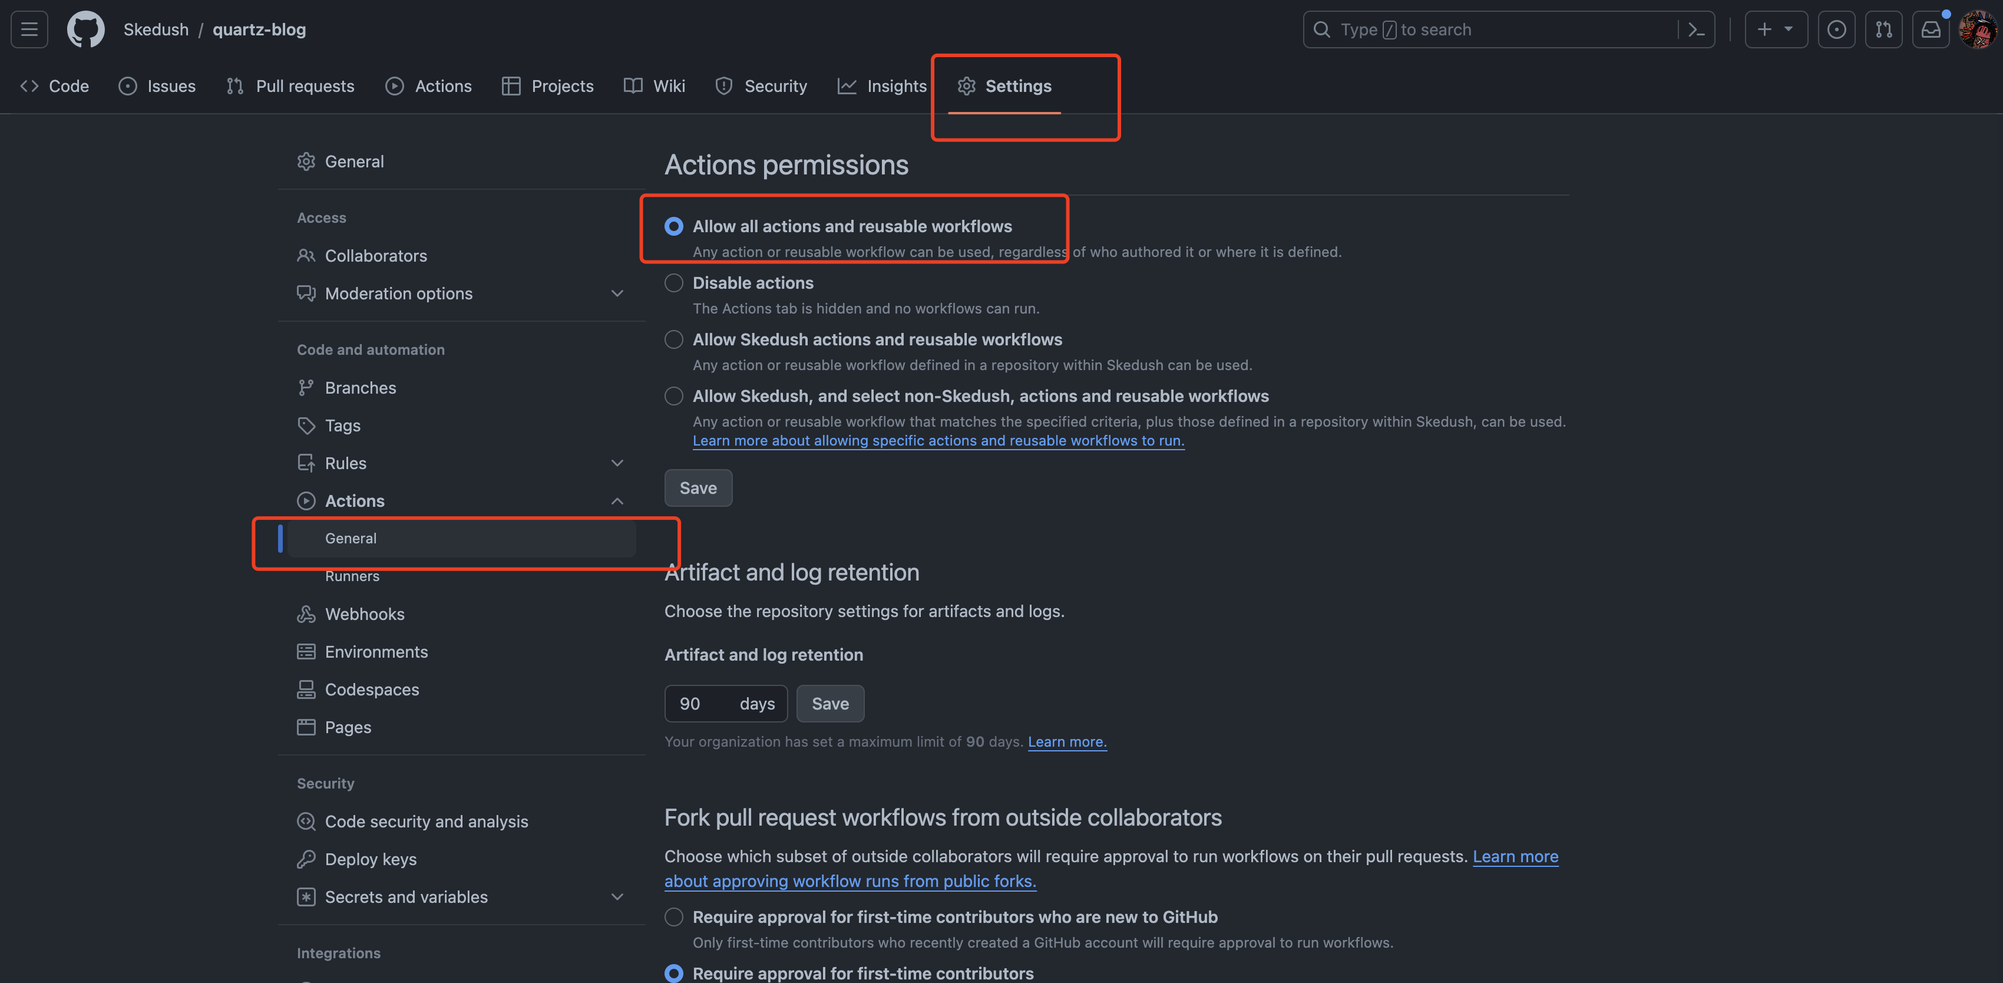Expand the Rules sidebar section
The width and height of the screenshot is (2003, 983).
coord(617,463)
